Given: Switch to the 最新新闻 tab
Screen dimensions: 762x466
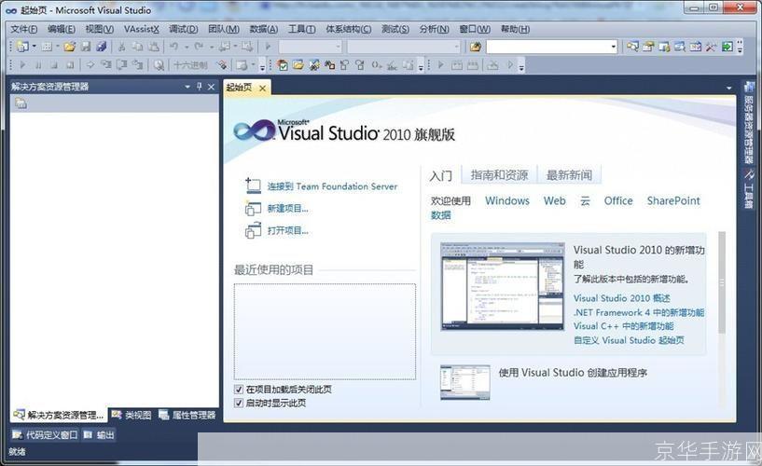Looking at the screenshot, I should pos(569,175).
